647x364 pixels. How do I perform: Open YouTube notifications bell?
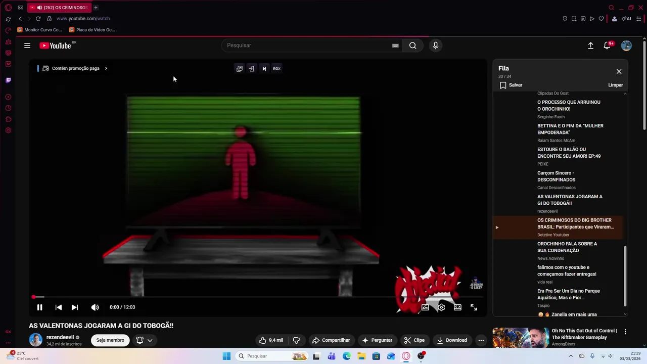[608, 45]
